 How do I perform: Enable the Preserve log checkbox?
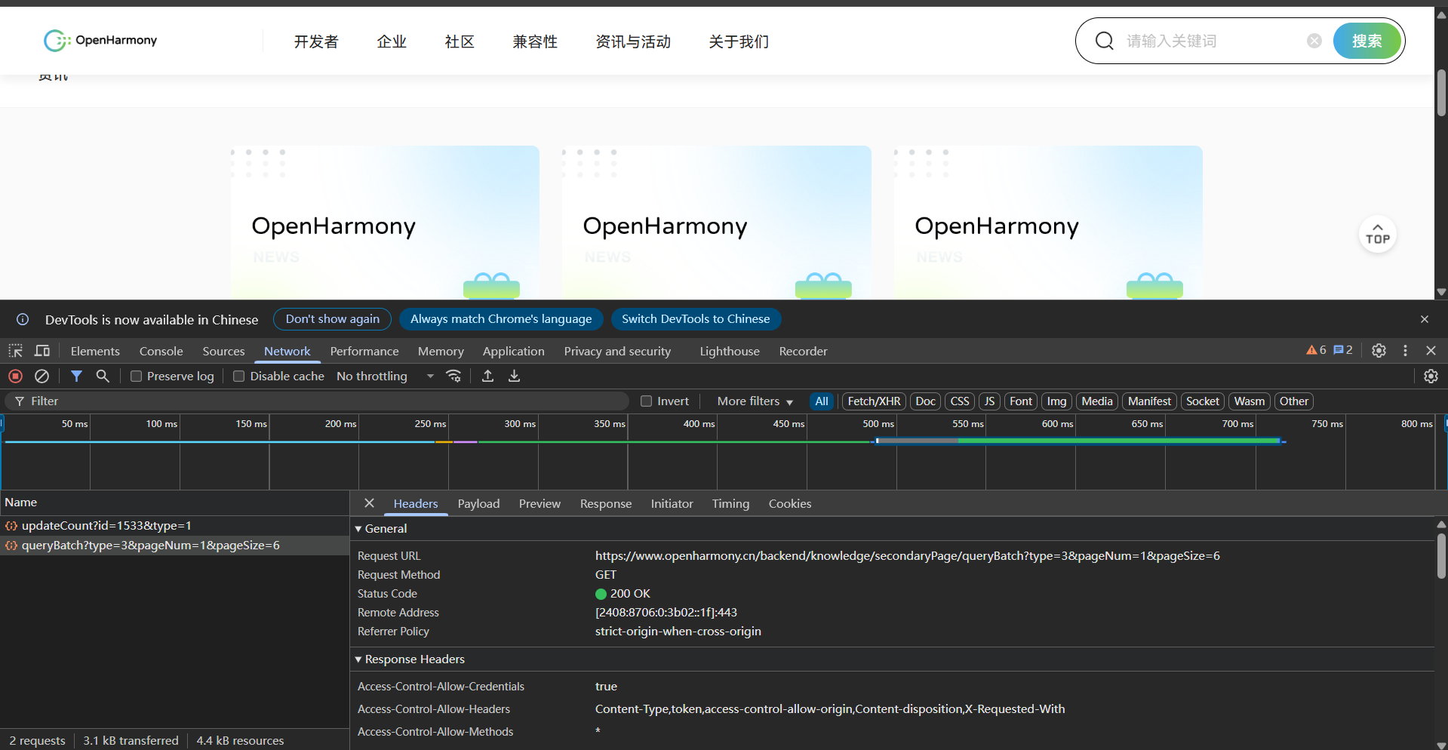coord(137,377)
